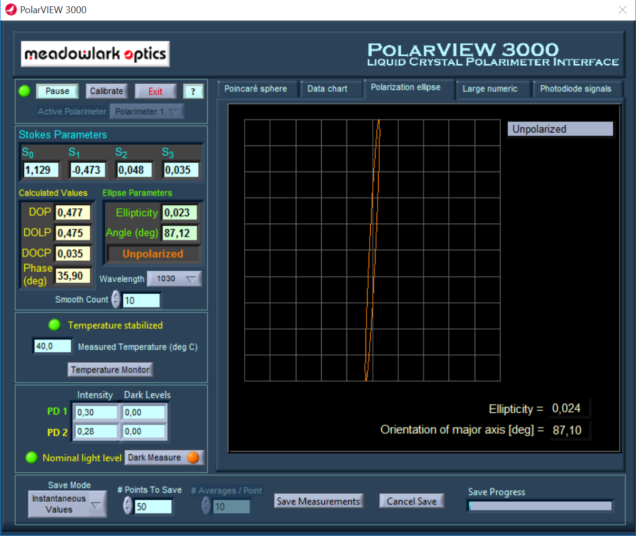Switch to the Data chart tab

point(327,89)
